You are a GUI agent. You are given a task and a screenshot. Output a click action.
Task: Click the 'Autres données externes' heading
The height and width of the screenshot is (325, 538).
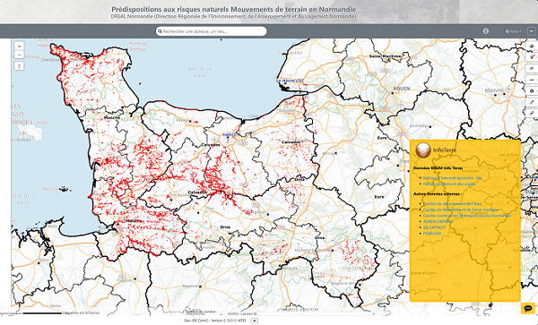(438, 193)
